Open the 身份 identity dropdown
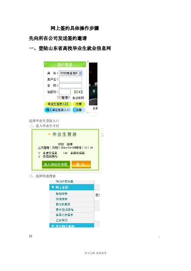 click(x=71, y=73)
